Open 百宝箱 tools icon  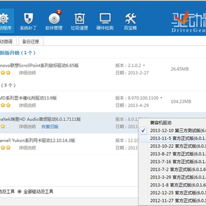[130, 18]
